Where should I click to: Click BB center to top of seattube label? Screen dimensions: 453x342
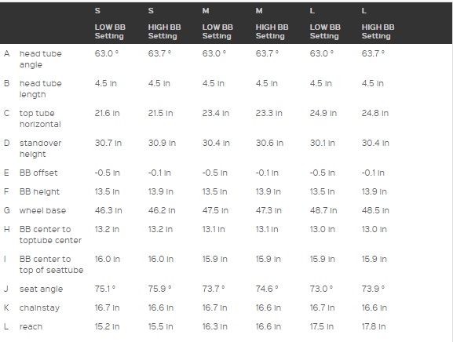pyautogui.click(x=52, y=264)
